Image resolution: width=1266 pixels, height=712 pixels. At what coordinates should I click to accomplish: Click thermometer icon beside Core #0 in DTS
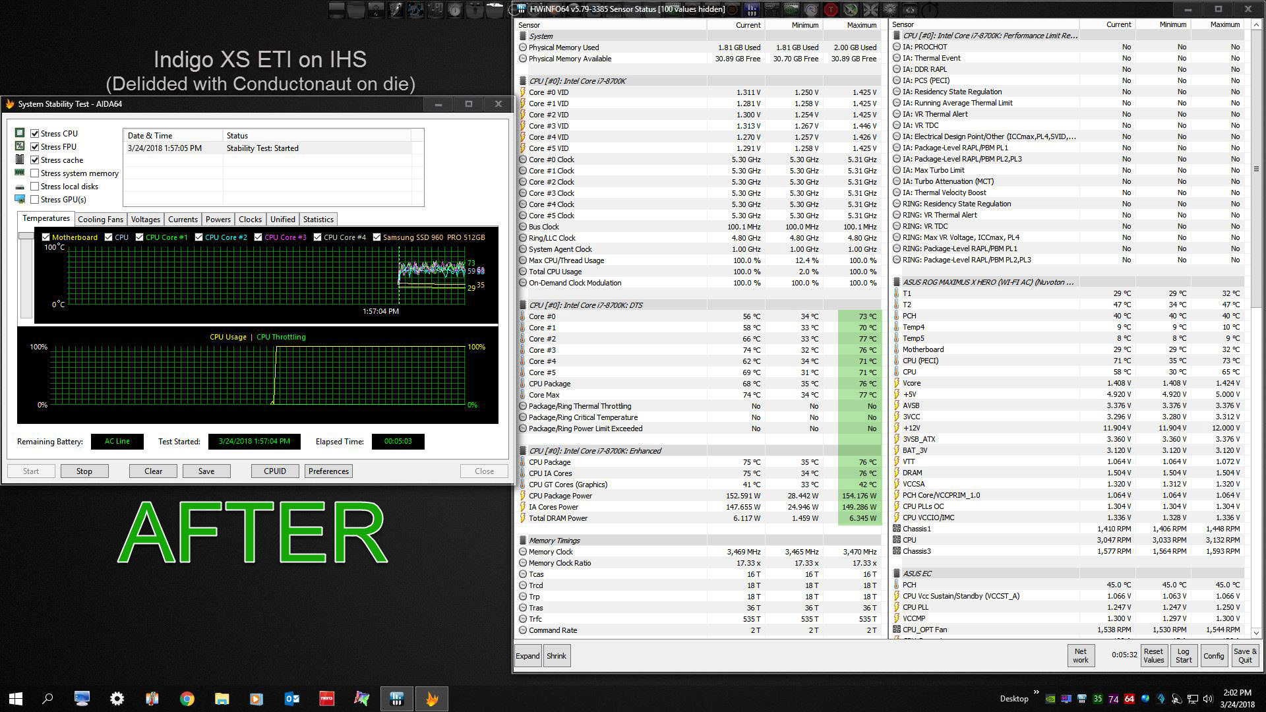point(523,316)
